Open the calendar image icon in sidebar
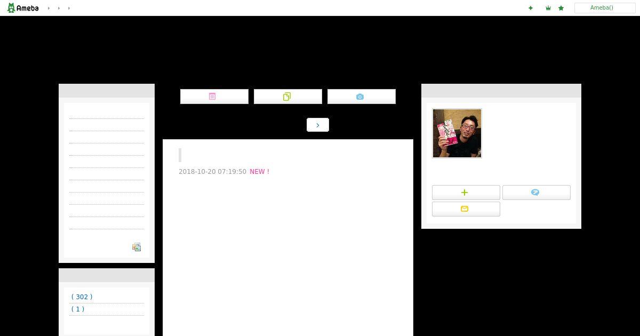 [137, 247]
